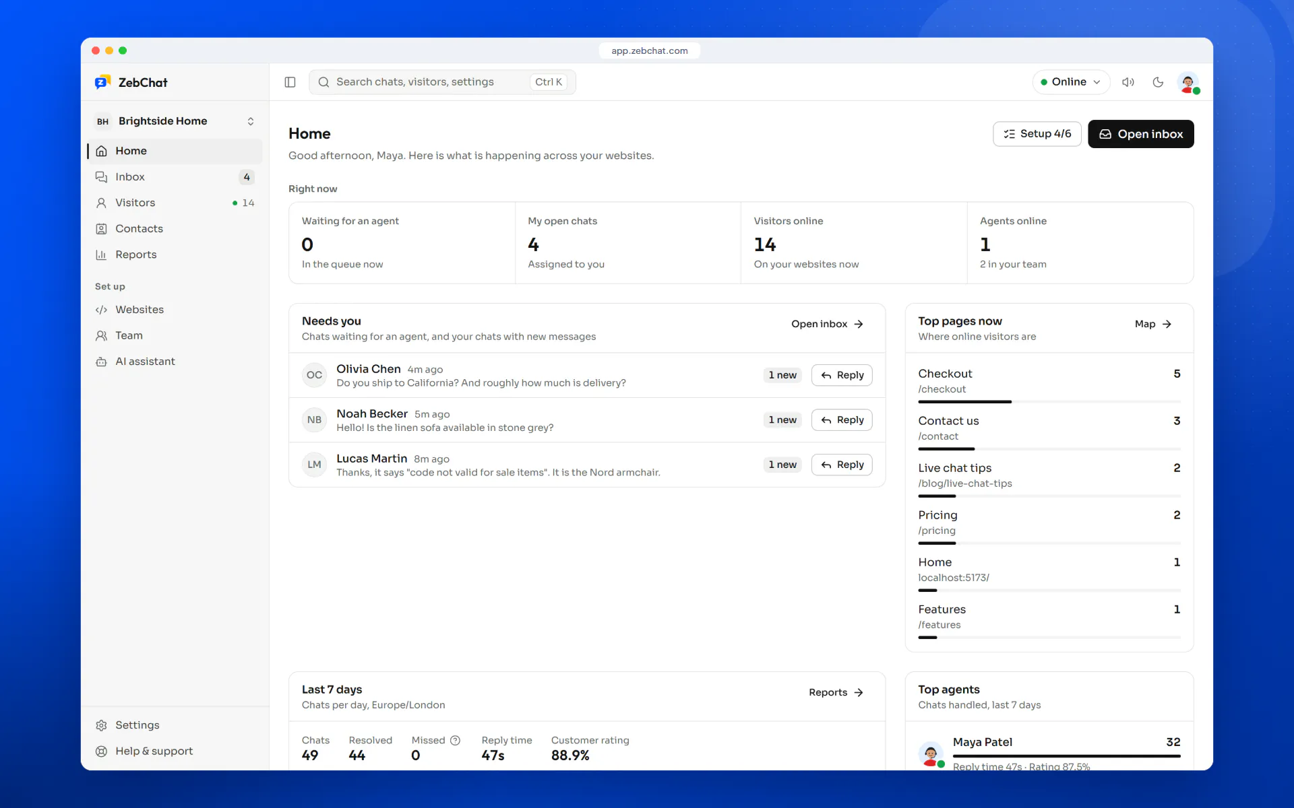Click the ZebChat logo icon
This screenshot has height=808, width=1294.
102,82
